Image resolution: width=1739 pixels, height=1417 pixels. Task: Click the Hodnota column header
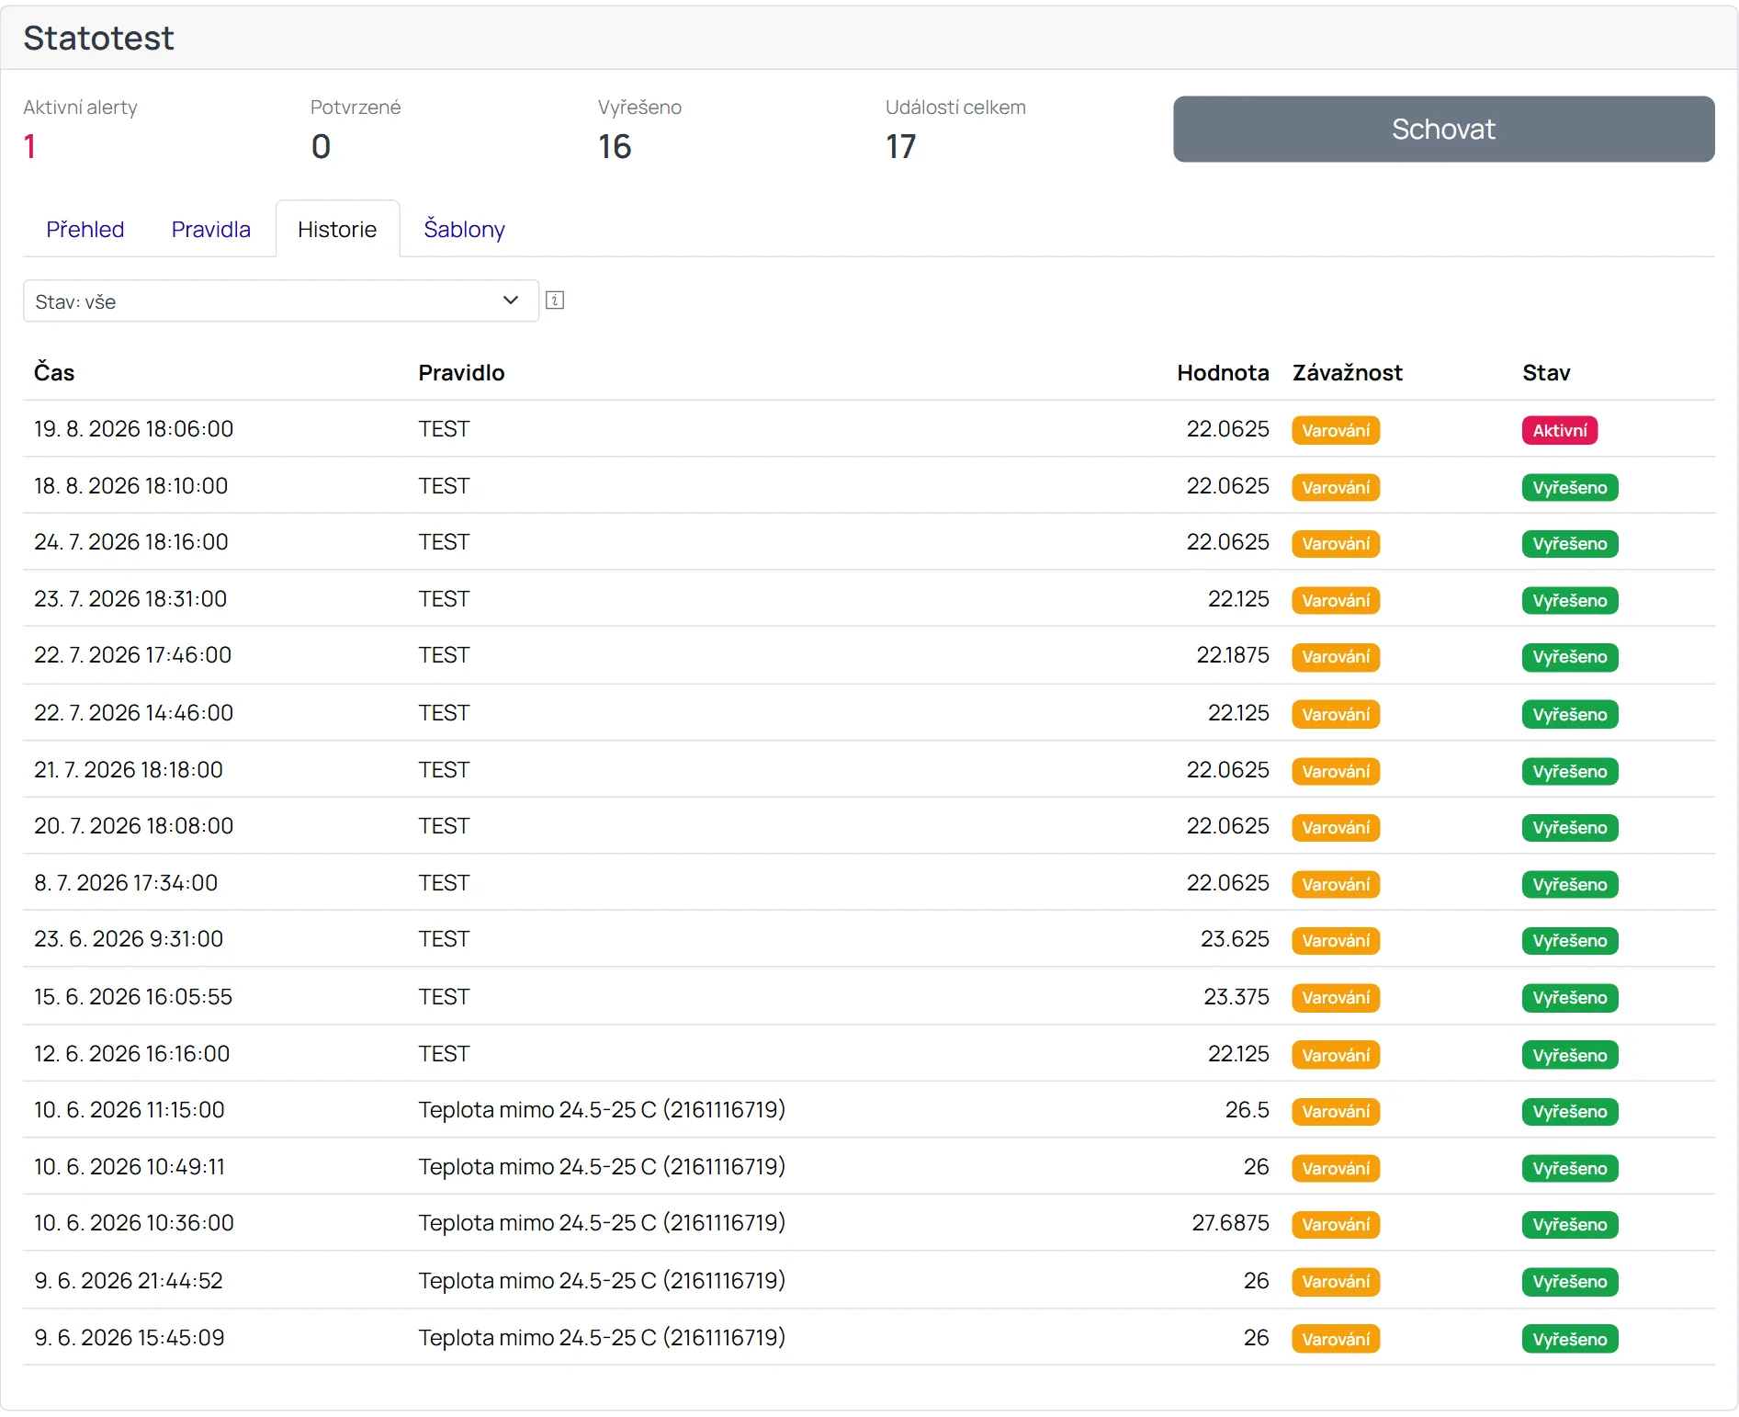click(x=1223, y=373)
